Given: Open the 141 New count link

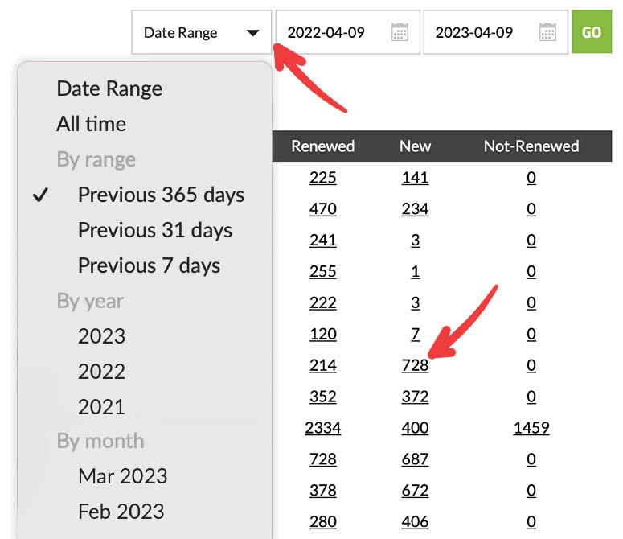Looking at the screenshot, I should [x=415, y=178].
